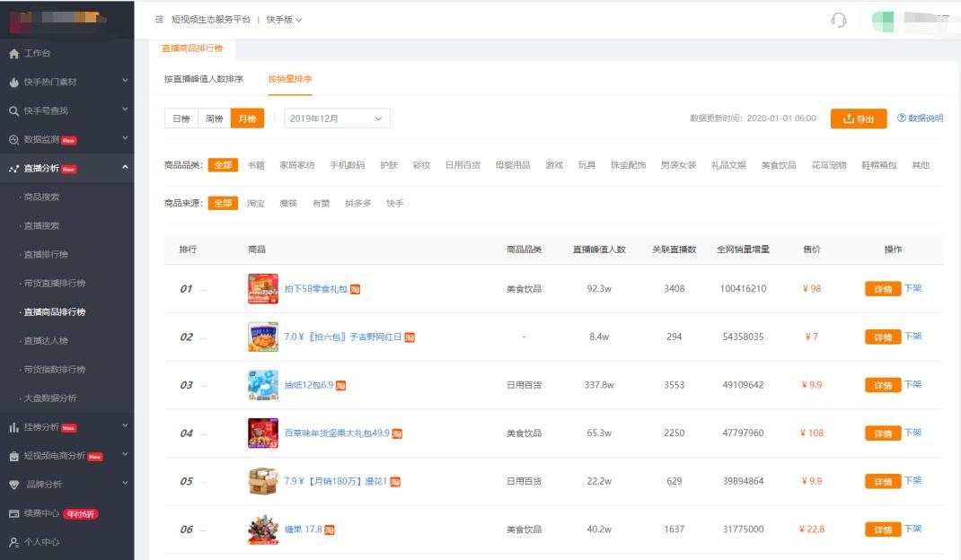Screen dimensions: 961x560
Task: Switch to 按直播峰值人数排序 tab
Action: tap(204, 79)
